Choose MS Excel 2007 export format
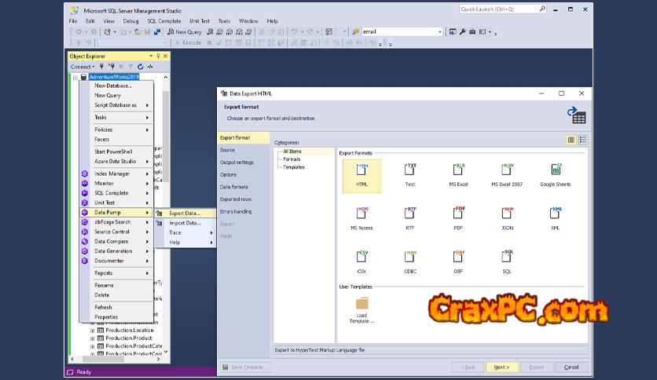 tap(508, 170)
